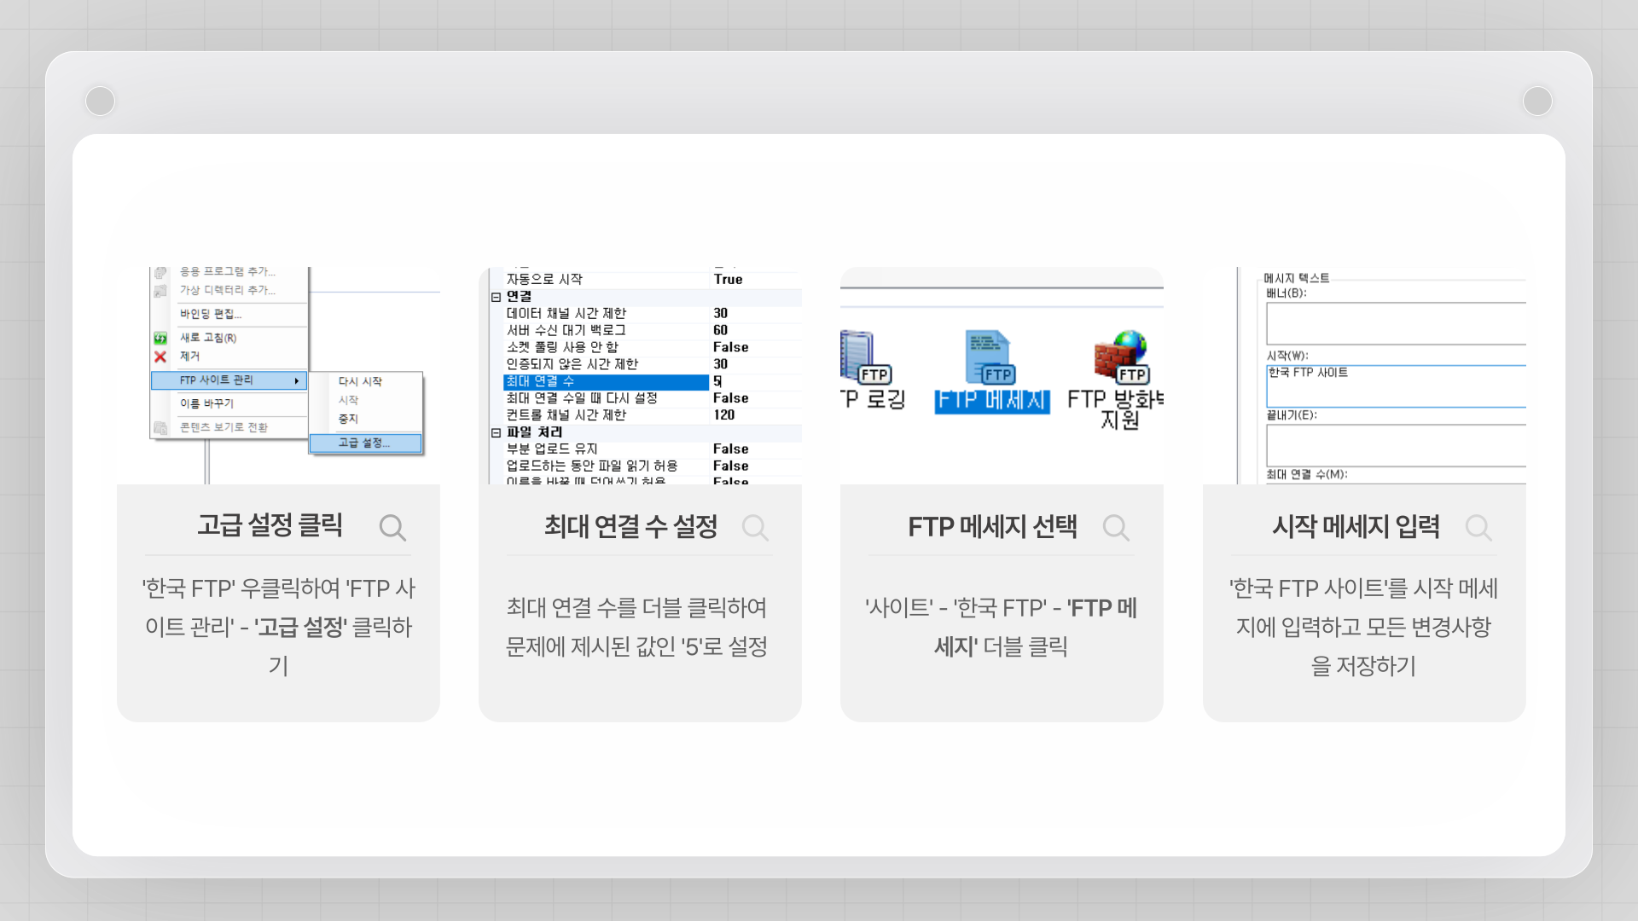This screenshot has height=921, width=1638.
Task: Click magnifier icon beside 고급 설정 클릭
Action: pyautogui.click(x=392, y=528)
